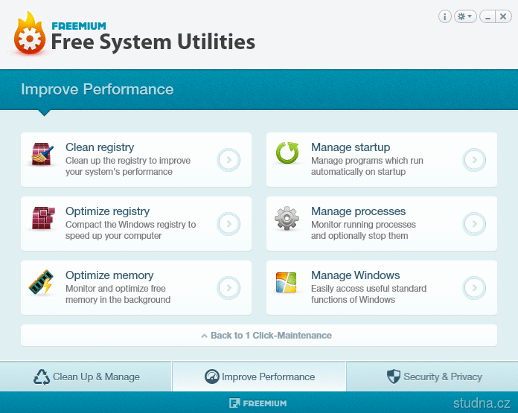Click the arrow button for Optimize registry
The width and height of the screenshot is (518, 413).
click(228, 224)
